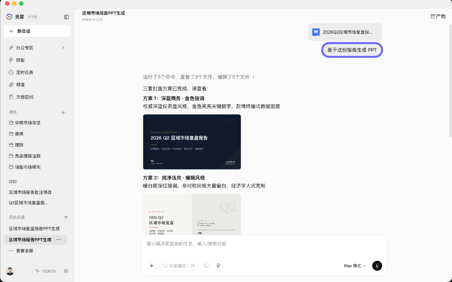
Task: Open the 产物 panel
Action: [438, 16]
